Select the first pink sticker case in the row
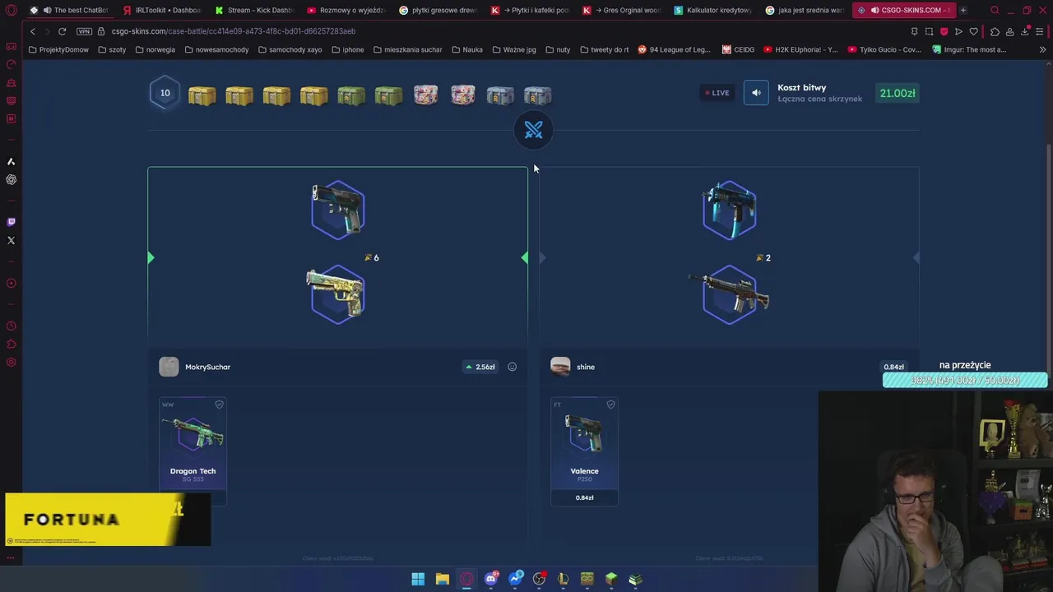The height and width of the screenshot is (592, 1053). point(425,95)
